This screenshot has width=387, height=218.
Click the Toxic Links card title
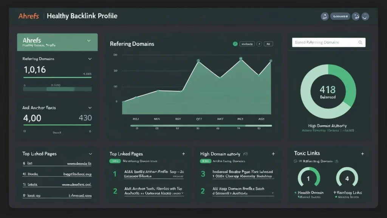coord(307,153)
